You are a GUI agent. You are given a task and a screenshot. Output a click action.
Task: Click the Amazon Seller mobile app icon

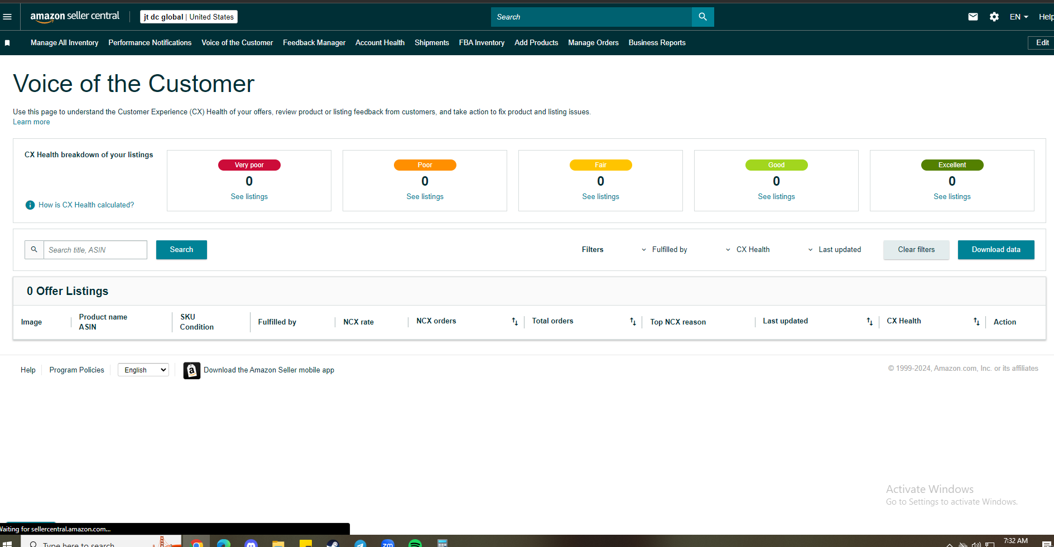pyautogui.click(x=192, y=371)
